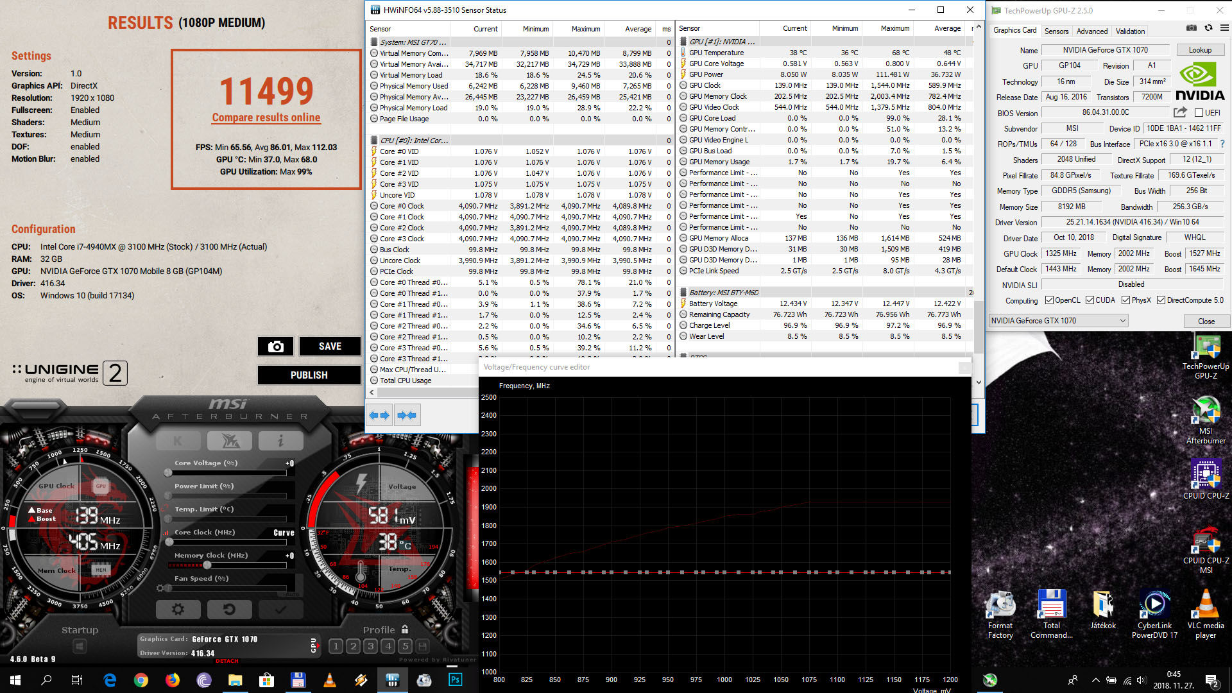The width and height of the screenshot is (1232, 693).
Task: Collapse sensors with HWiNFO inward arrows button
Action: [x=407, y=415]
